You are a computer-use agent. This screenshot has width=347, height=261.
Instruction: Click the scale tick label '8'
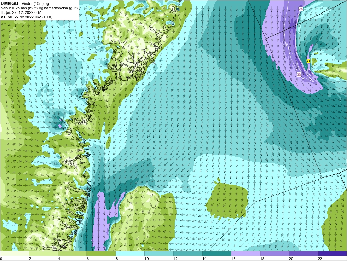[x=117, y=259]
